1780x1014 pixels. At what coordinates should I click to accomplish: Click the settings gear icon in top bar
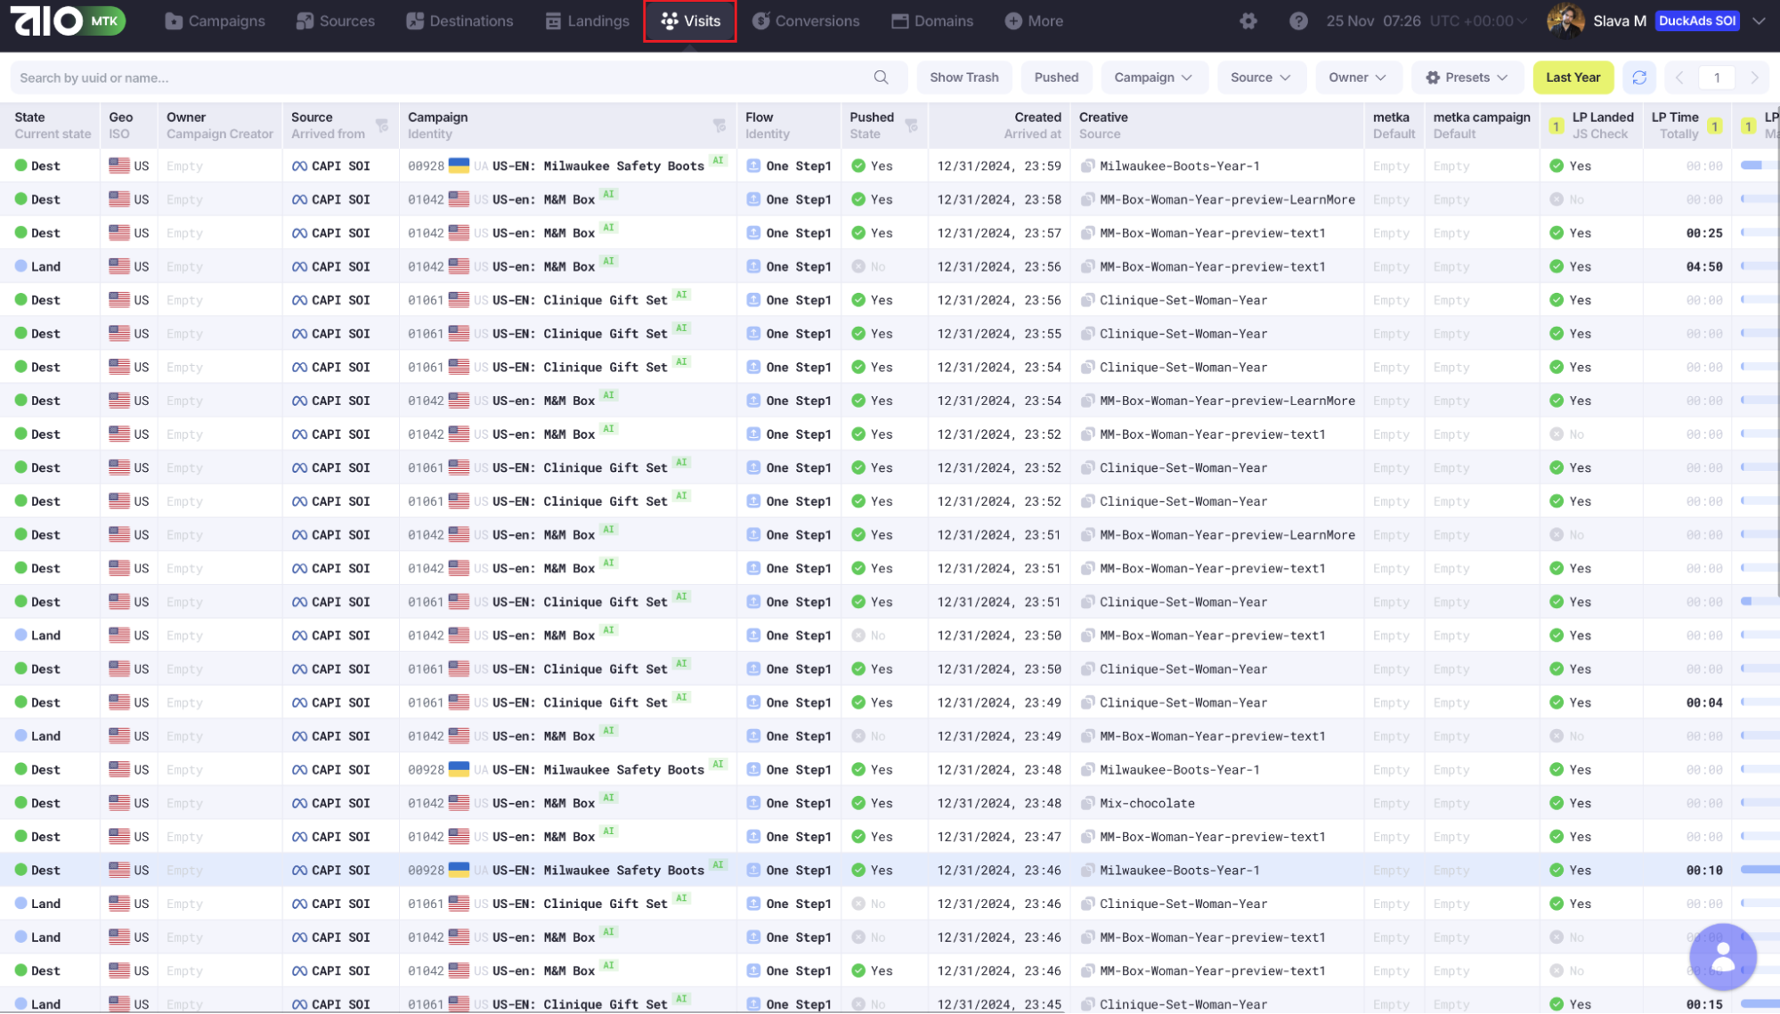[1248, 20]
